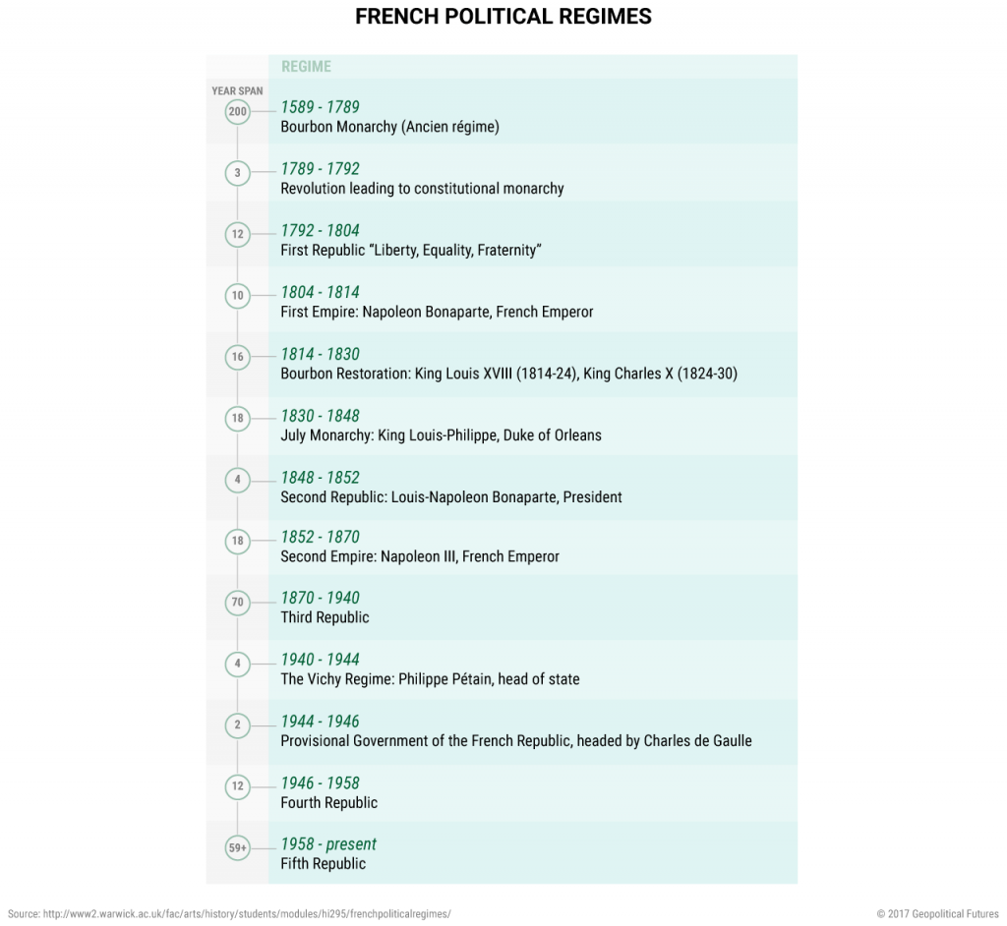Viewport: 1007px width, 926px height.
Task: Select the 70 circle for Third Republic
Action: (x=237, y=602)
